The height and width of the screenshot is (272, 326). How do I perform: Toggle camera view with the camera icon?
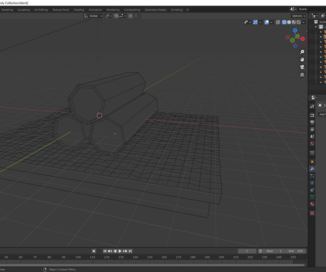click(x=302, y=67)
